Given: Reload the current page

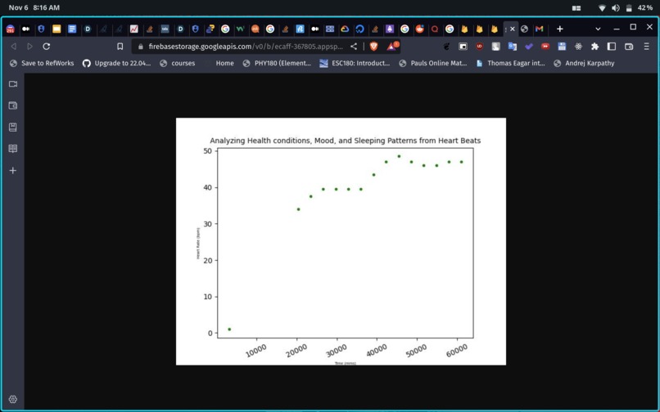Looking at the screenshot, I should tap(47, 47).
